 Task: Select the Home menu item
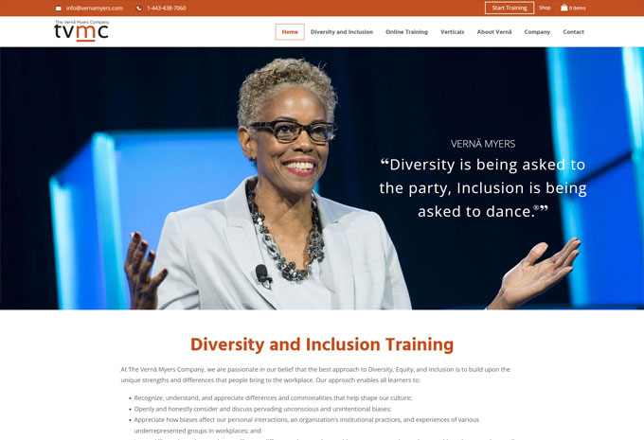(290, 32)
